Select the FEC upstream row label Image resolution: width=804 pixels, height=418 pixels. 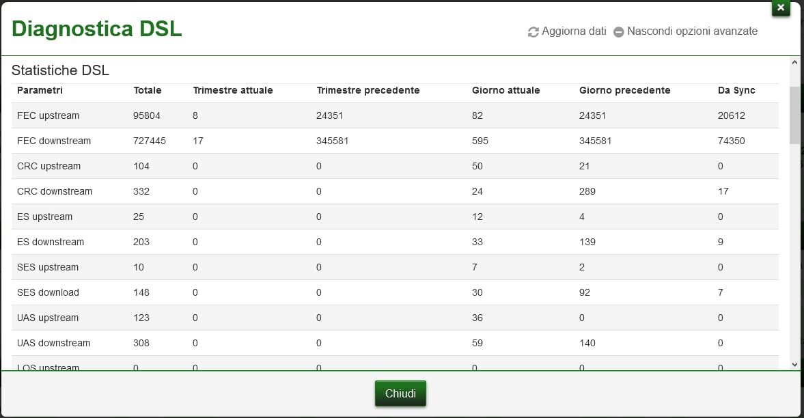click(x=48, y=115)
